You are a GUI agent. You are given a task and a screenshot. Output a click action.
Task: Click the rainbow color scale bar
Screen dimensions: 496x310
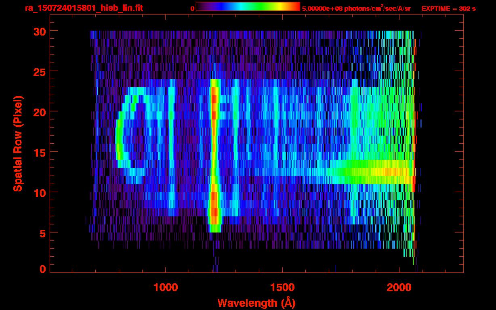(x=248, y=6)
